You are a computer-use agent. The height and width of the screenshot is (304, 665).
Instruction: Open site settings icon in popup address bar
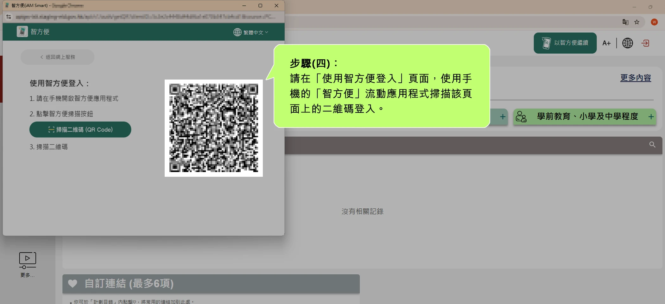coord(9,17)
